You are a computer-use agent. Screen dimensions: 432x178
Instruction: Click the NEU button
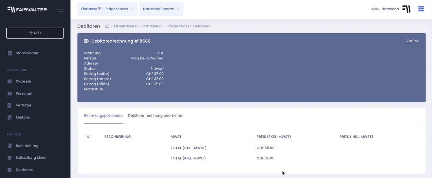[x=35, y=33]
